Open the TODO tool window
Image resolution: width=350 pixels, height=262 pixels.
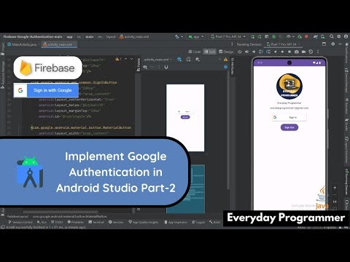[57, 222]
